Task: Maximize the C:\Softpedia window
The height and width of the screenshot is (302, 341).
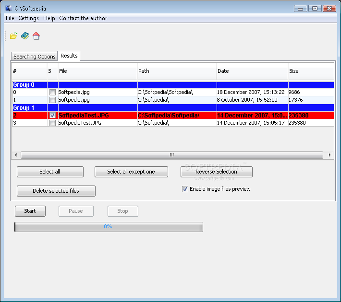Action: click(315, 9)
